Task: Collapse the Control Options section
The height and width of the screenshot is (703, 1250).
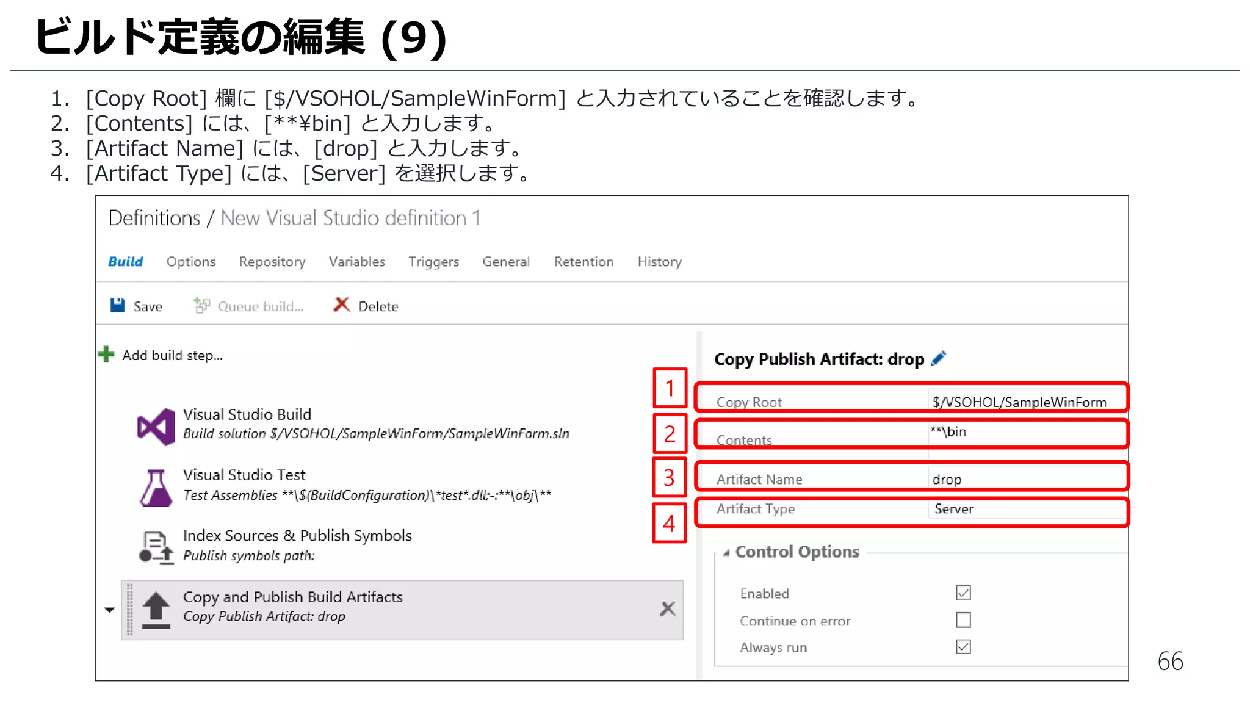Action: click(726, 553)
